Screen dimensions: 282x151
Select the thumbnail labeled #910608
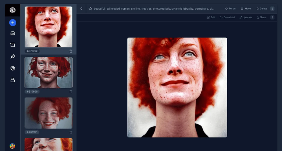click(x=49, y=73)
